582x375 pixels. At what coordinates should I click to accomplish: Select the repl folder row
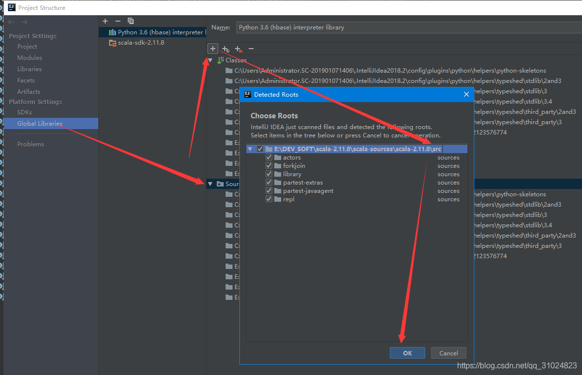[357, 199]
